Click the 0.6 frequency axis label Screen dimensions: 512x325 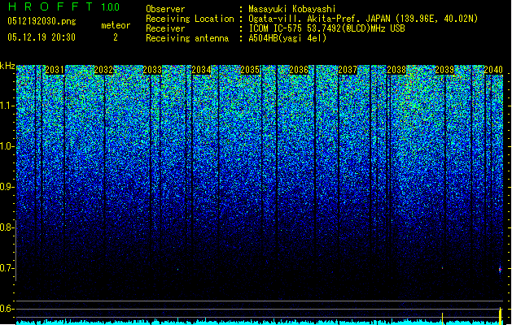(7, 309)
